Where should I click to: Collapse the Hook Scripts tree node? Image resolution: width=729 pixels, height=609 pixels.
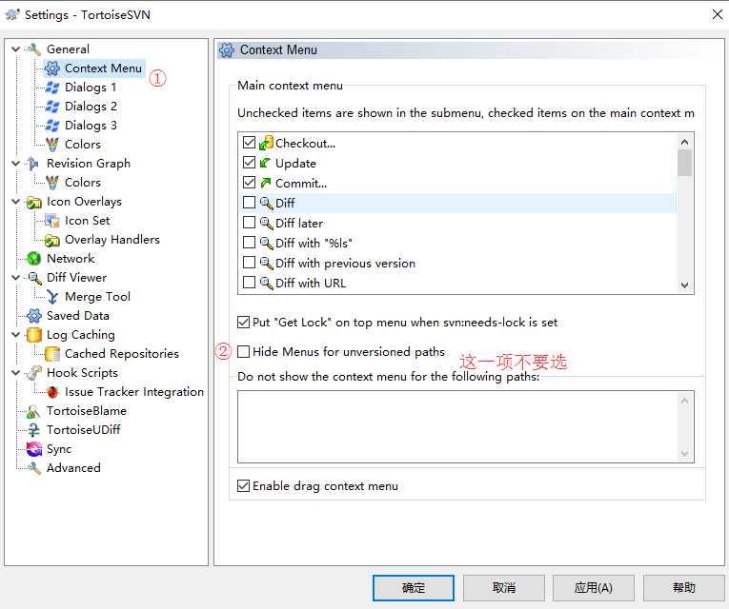click(16, 373)
